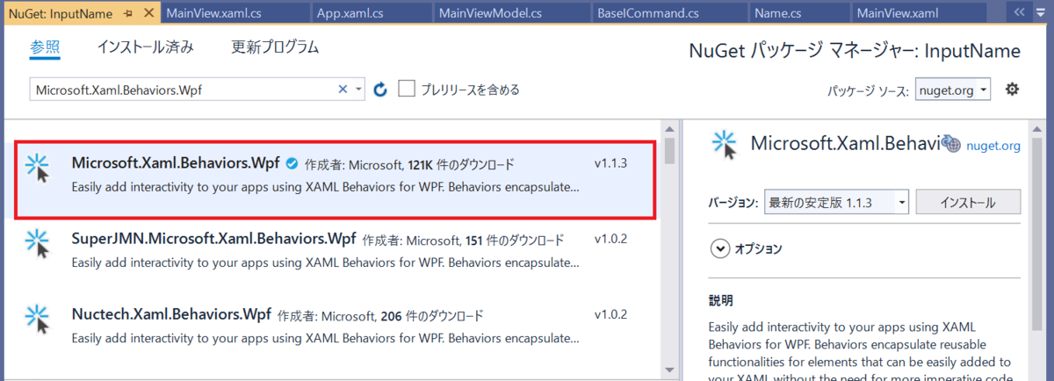Close the NuGet: InputName tab

coord(148,13)
